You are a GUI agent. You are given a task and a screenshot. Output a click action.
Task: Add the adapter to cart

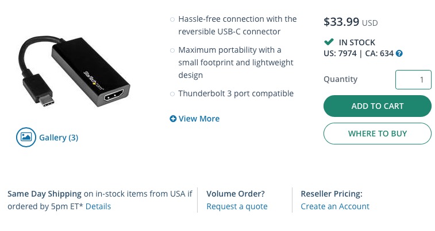(378, 106)
